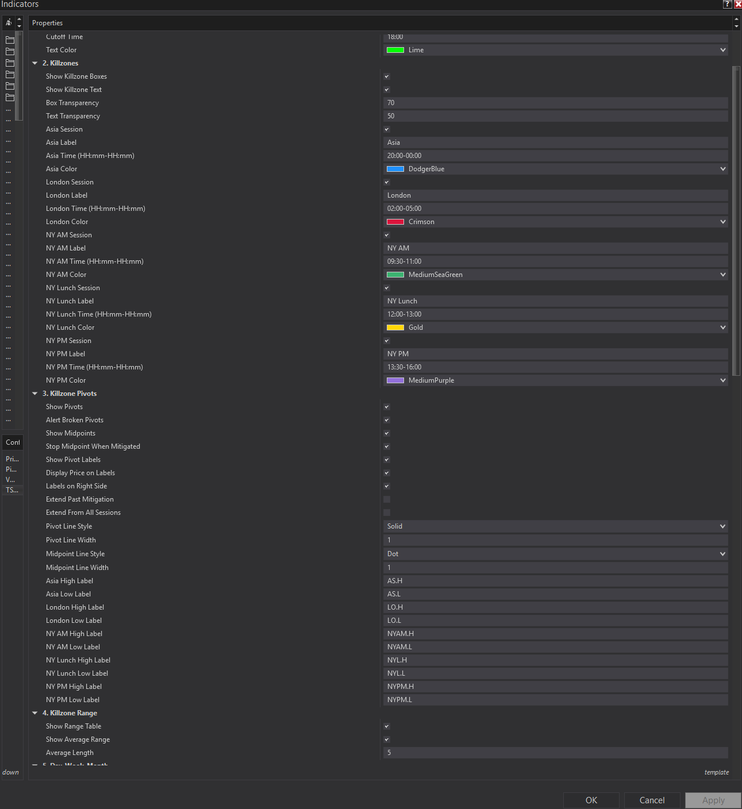
Task: Click the Properties panel vertical scrollbar
Action: click(x=736, y=221)
